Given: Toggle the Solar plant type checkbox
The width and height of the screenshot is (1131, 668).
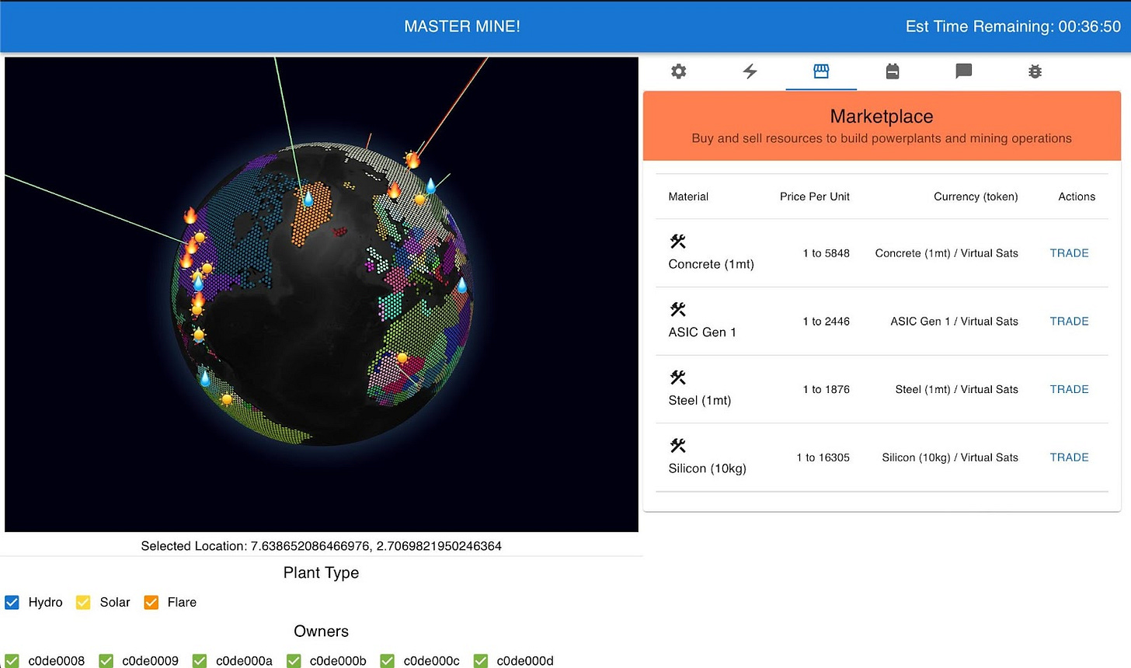Looking at the screenshot, I should click(x=83, y=602).
